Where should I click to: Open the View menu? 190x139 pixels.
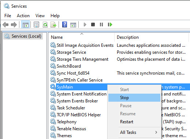[40, 16]
